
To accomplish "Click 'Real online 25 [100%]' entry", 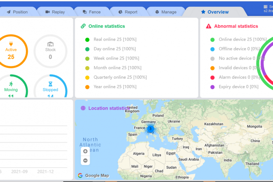I will (x=115, y=40).
